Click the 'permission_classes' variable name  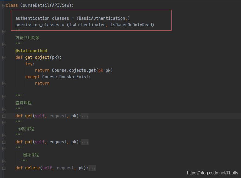37,25
